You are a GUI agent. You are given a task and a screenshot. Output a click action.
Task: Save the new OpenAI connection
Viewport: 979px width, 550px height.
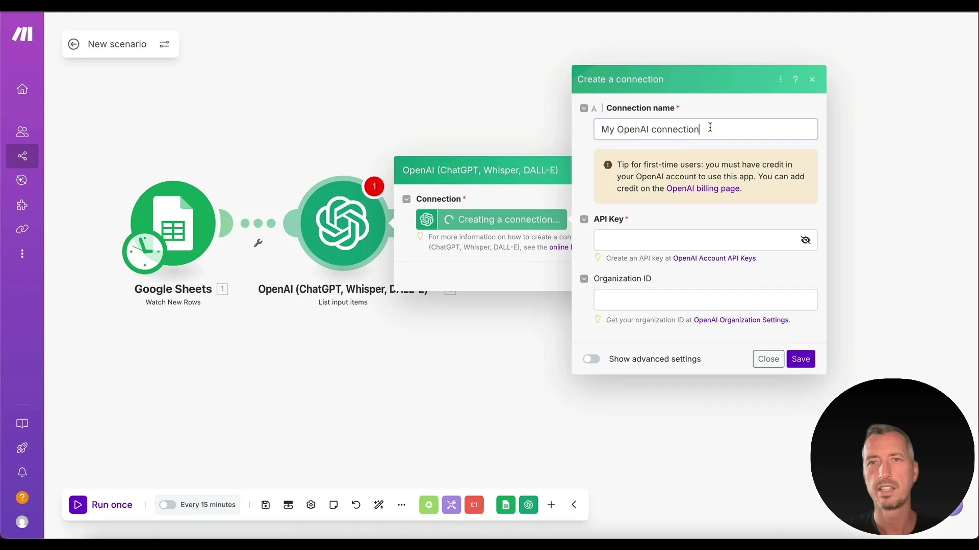point(801,359)
